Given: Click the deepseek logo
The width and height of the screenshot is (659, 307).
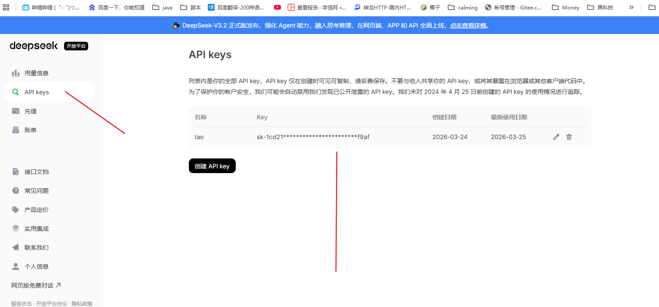Looking at the screenshot, I should (34, 46).
